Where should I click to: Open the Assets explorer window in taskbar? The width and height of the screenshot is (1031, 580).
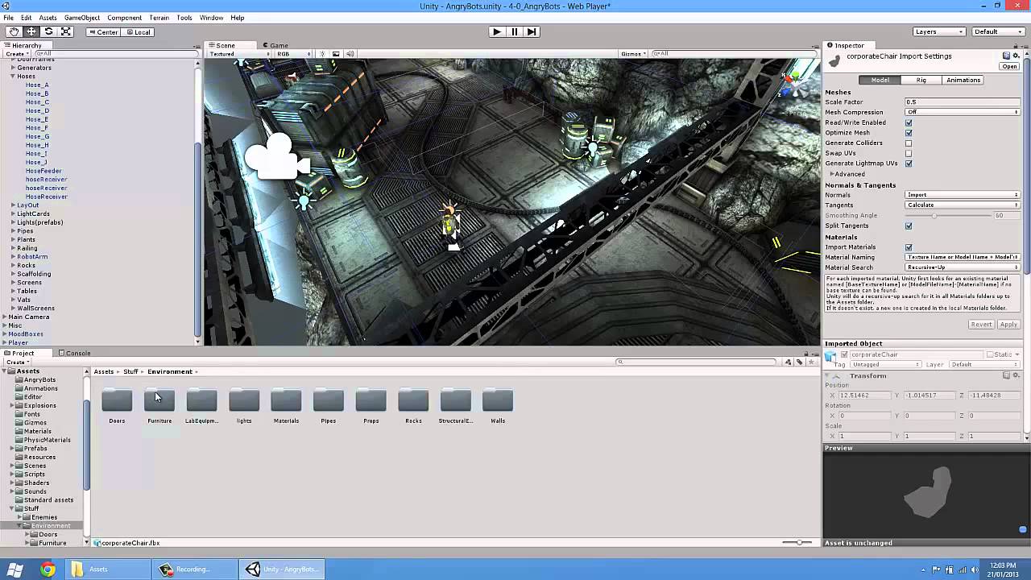coord(110,570)
